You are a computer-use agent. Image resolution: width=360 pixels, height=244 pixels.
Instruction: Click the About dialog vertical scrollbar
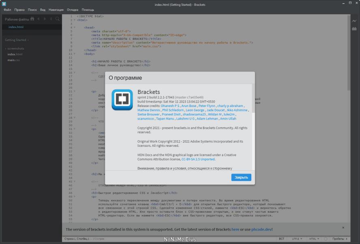[253, 127]
